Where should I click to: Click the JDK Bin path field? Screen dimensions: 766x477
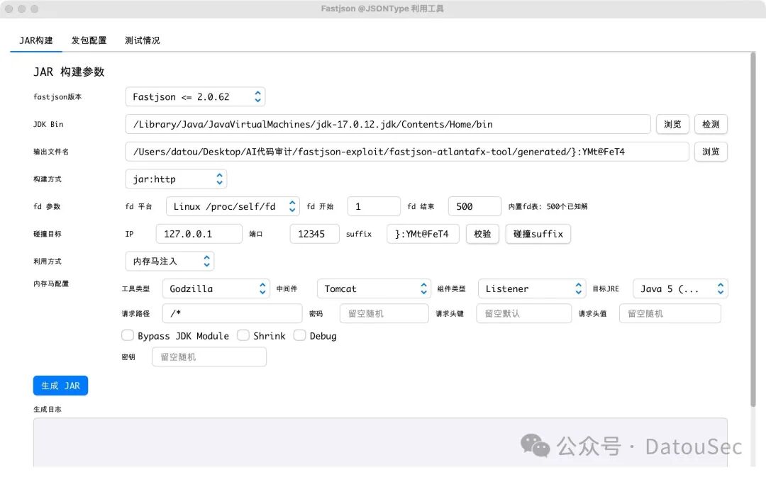tap(388, 124)
